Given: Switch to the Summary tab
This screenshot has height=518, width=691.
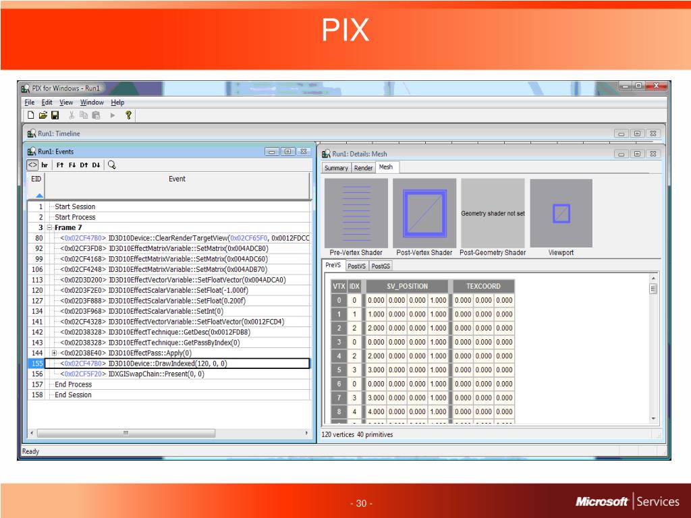Looking at the screenshot, I should (x=336, y=168).
